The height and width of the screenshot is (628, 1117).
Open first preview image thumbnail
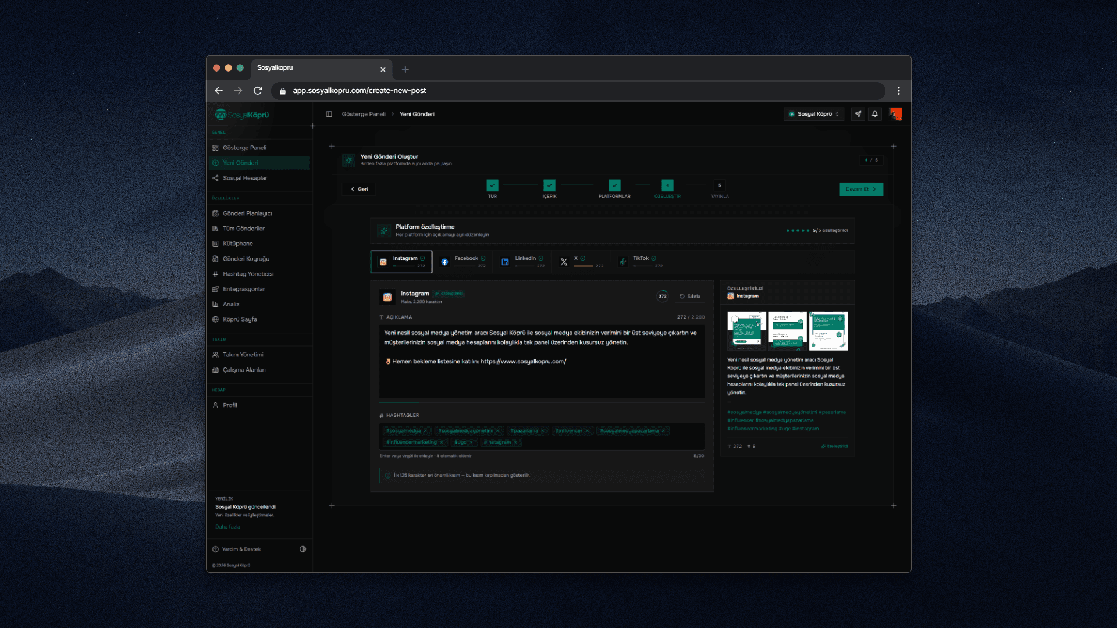click(x=746, y=331)
